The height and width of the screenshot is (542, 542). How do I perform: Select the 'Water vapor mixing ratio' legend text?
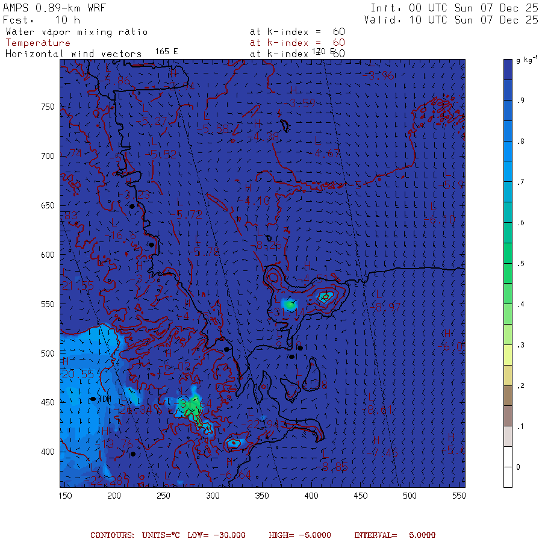pyautogui.click(x=76, y=32)
